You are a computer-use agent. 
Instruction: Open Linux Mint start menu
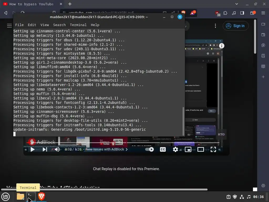pos(6,196)
